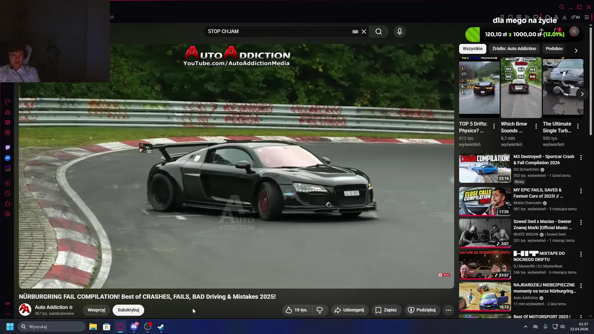Subscribe using the Subskrybuj button
594x334 pixels.
(128, 310)
